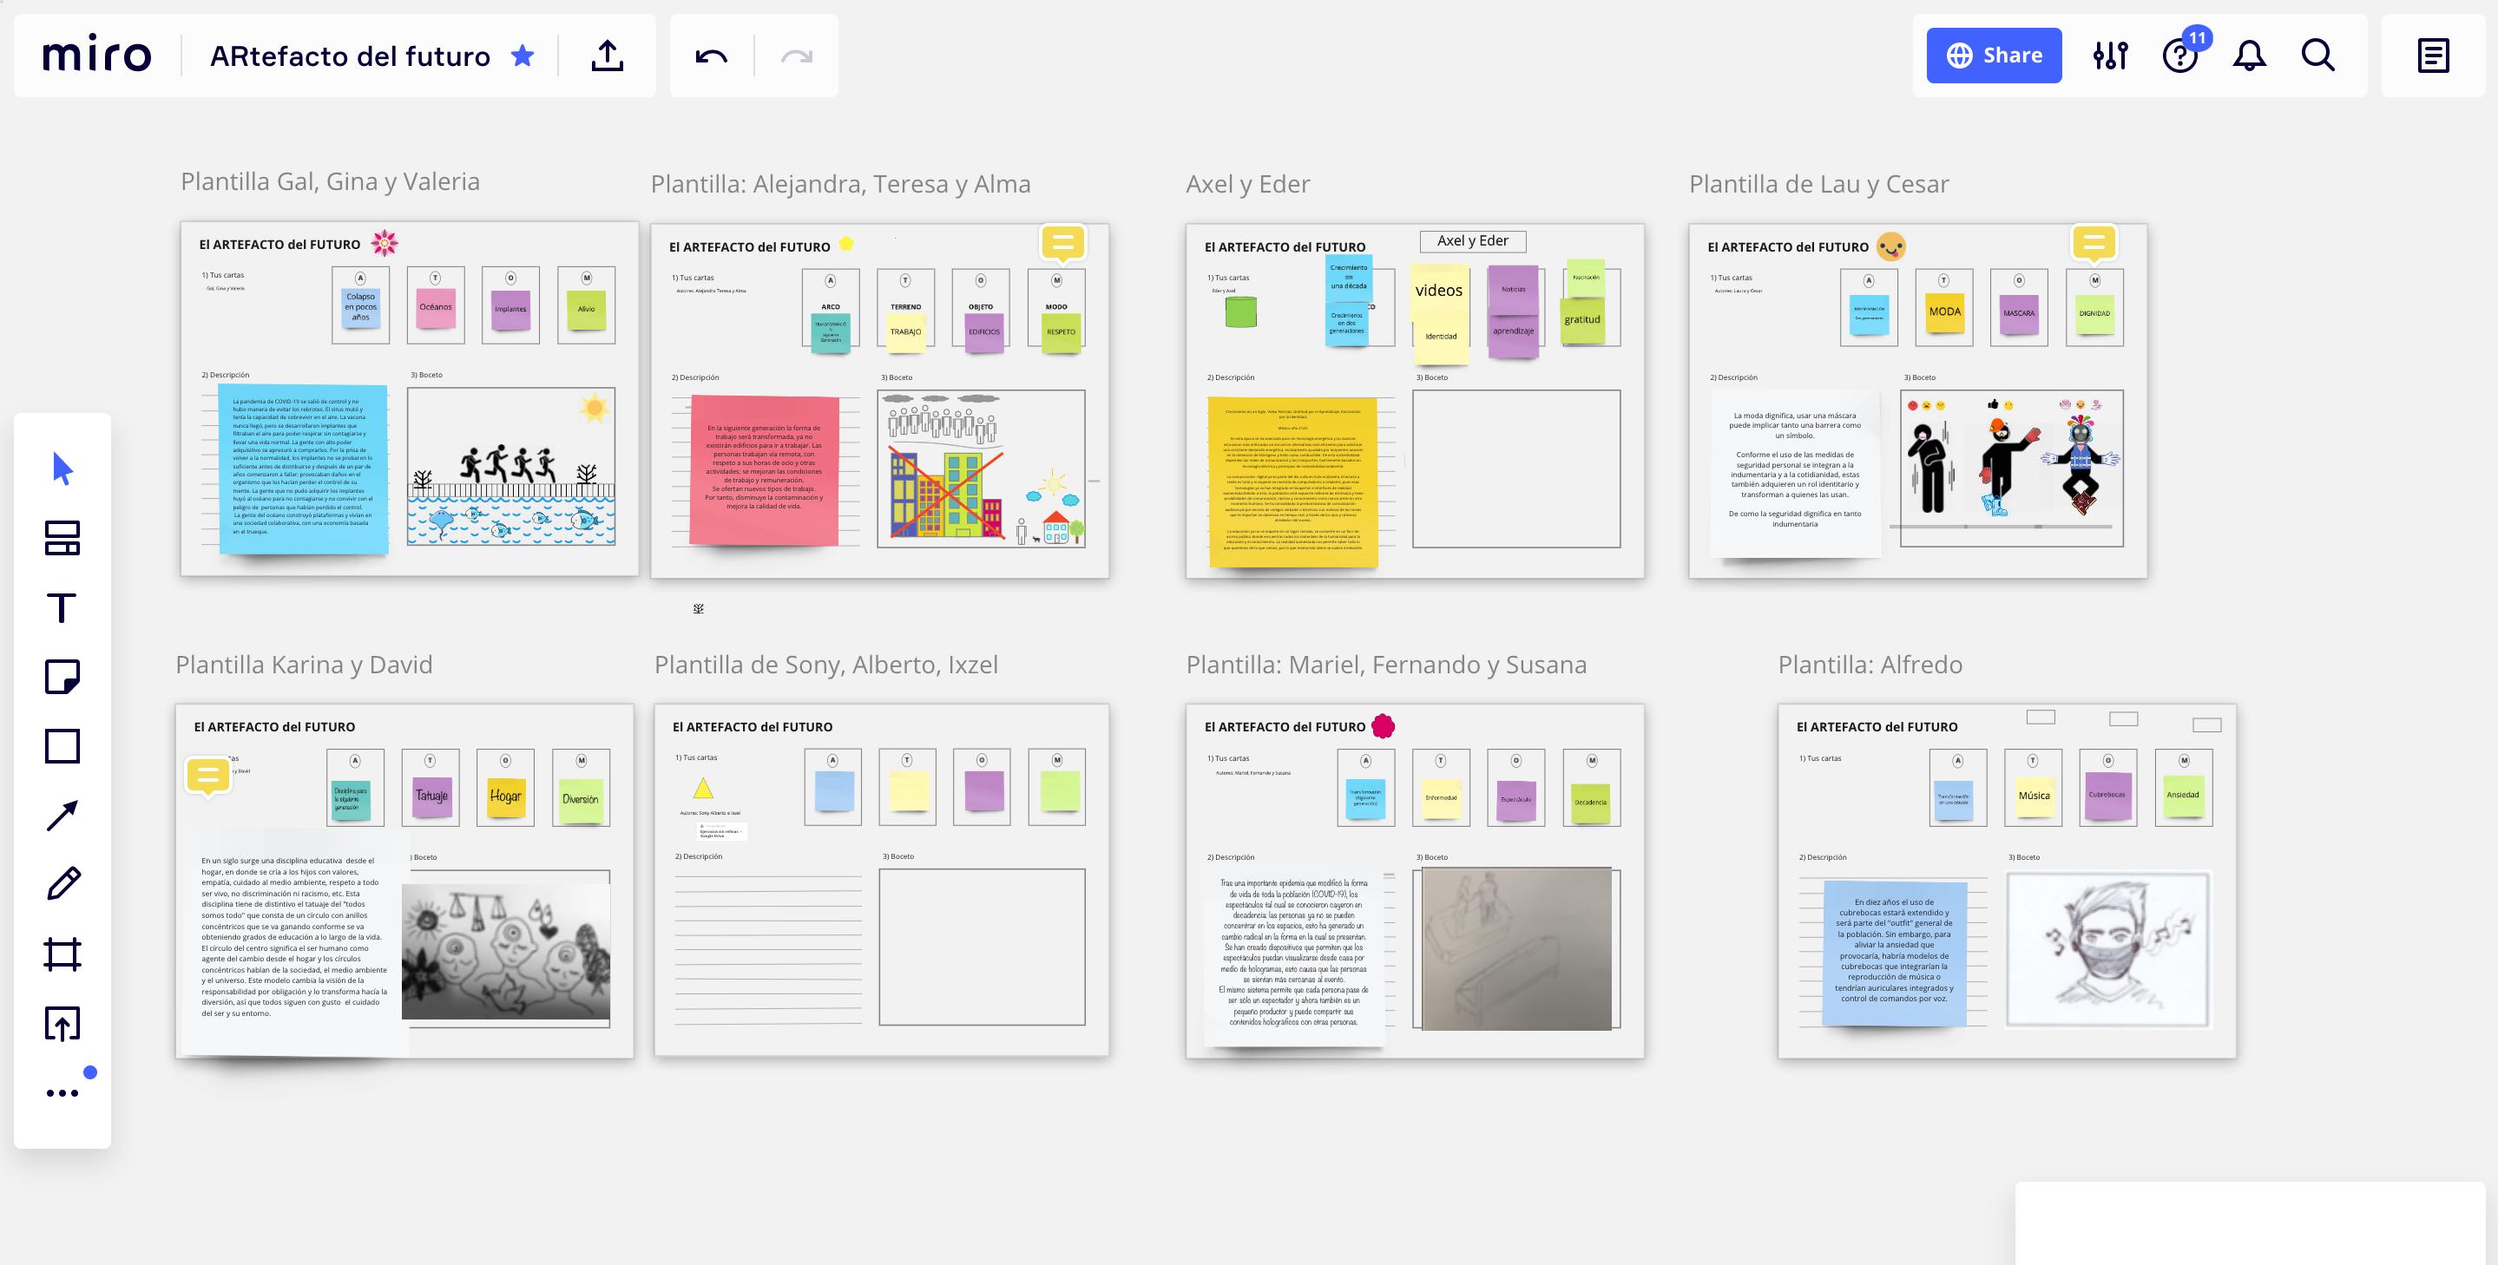Click the Share button
Viewport: 2498px width, 1265px height.
pos(1994,56)
